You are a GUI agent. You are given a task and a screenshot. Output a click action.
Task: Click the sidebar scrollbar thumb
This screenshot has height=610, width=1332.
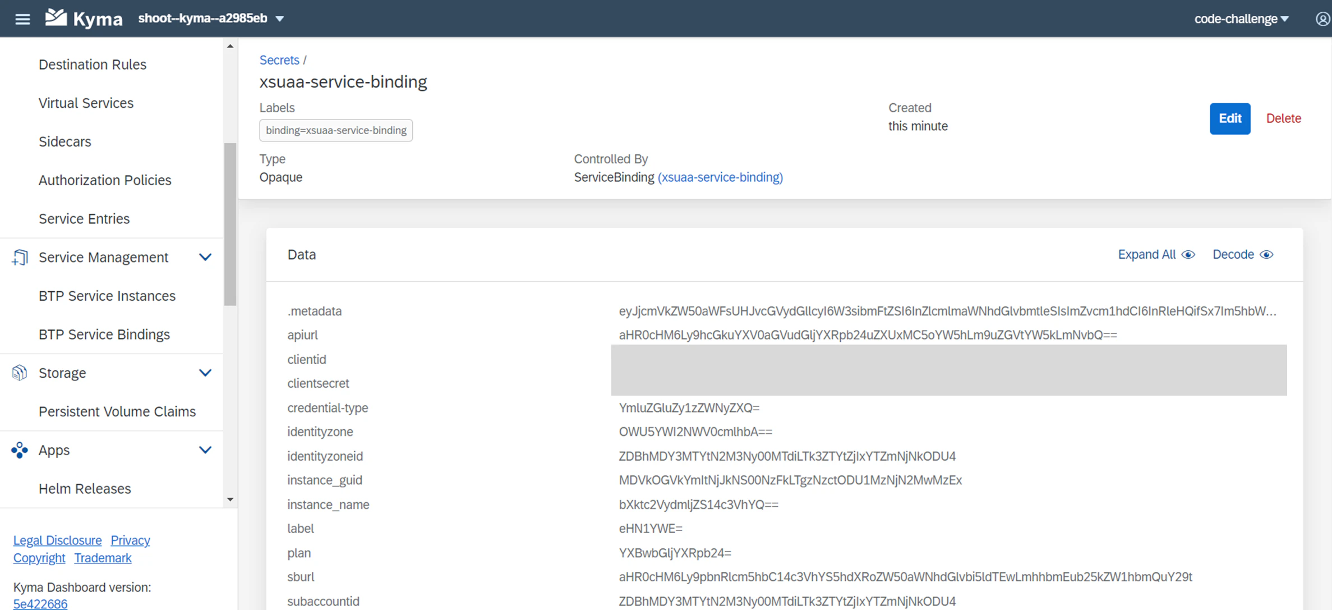point(230,224)
